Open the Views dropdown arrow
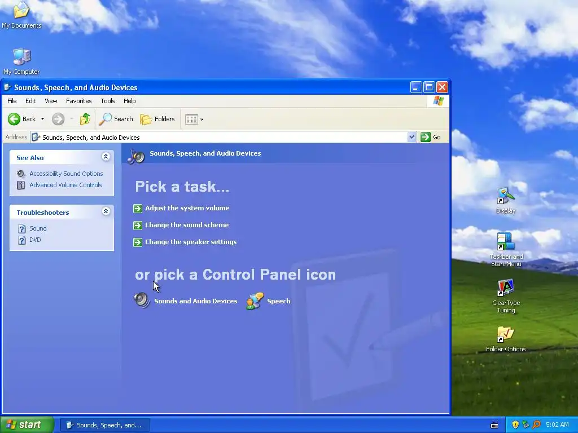578x433 pixels. pyautogui.click(x=202, y=120)
